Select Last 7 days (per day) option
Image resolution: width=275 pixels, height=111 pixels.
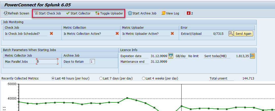coord(101,78)
